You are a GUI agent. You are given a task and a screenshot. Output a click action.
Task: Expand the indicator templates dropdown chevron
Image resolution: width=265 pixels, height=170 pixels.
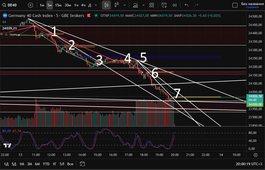[x=143, y=5]
